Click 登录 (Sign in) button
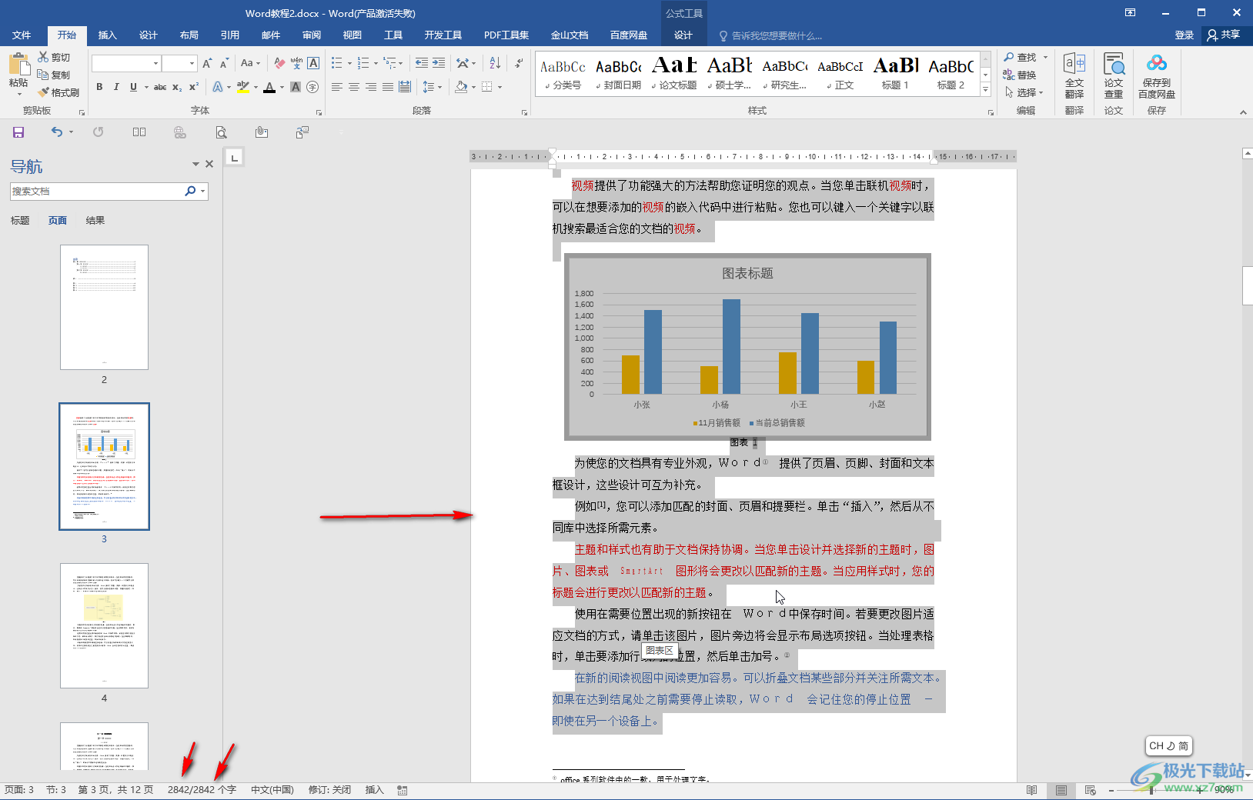The height and width of the screenshot is (800, 1253). click(x=1184, y=35)
